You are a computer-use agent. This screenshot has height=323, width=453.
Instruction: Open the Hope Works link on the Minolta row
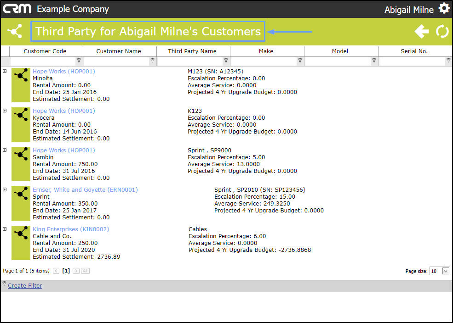(x=64, y=71)
